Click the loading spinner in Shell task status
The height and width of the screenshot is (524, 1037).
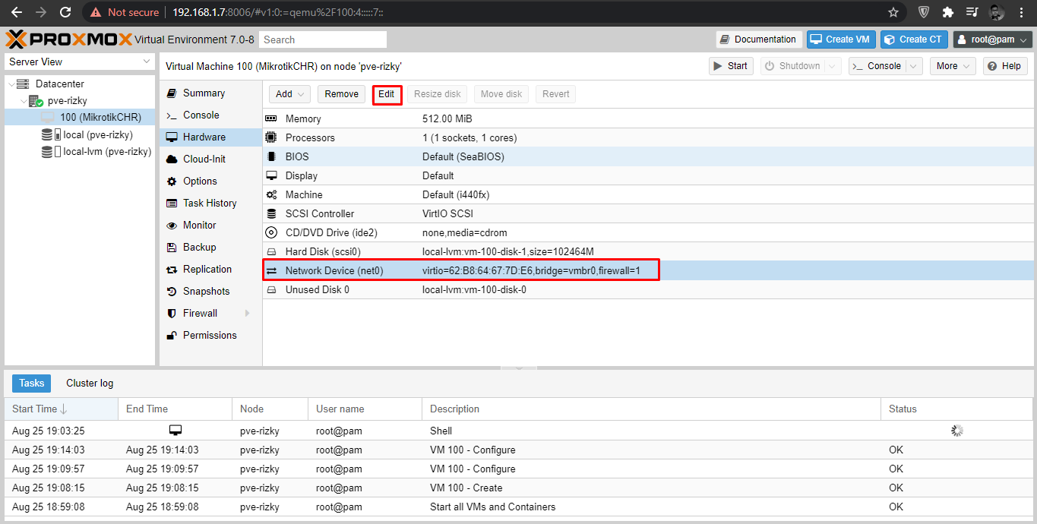pos(956,431)
